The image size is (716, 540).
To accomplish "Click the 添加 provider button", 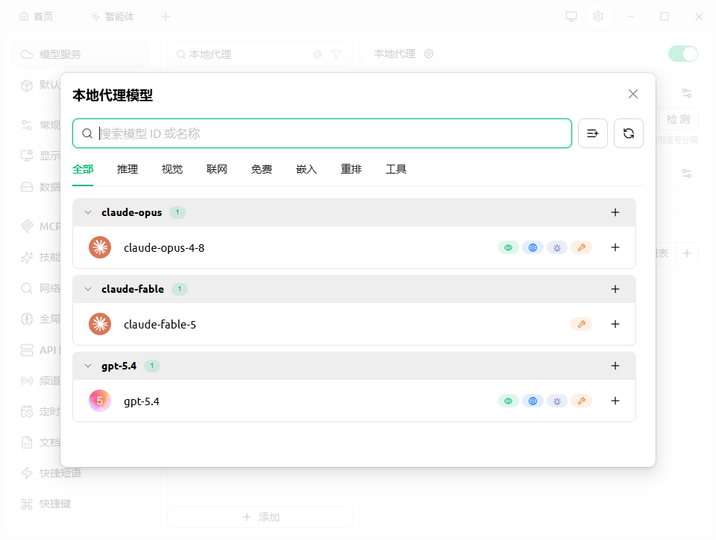I will click(x=260, y=517).
